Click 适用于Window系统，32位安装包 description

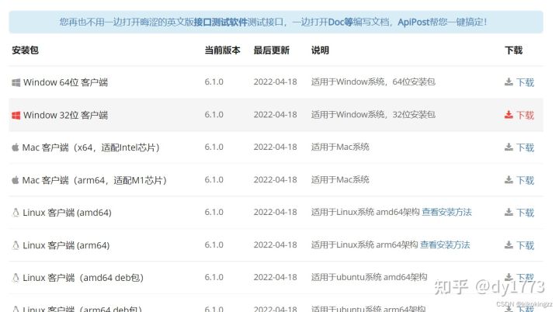(x=373, y=115)
